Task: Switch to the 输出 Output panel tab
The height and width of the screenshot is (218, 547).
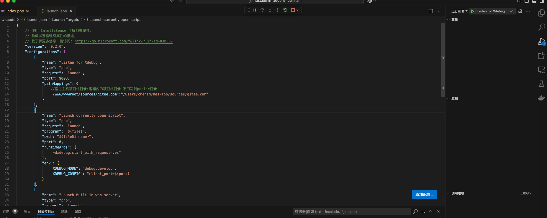Action: click(27, 212)
